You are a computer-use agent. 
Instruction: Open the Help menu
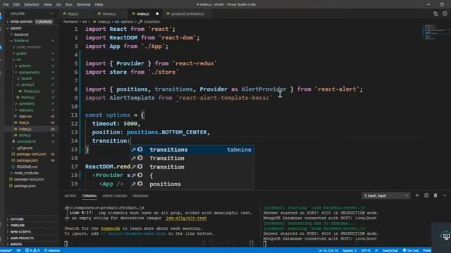(99, 5)
